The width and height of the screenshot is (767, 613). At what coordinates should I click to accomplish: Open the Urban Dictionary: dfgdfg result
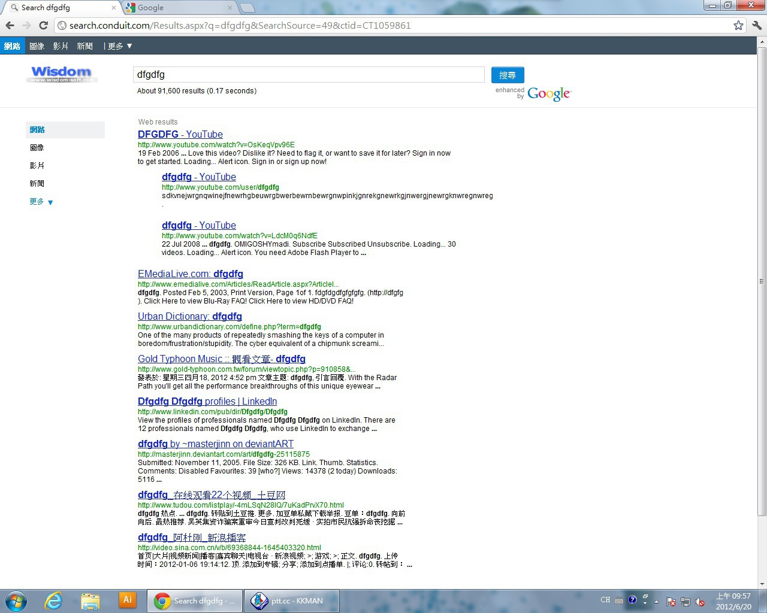tap(190, 317)
